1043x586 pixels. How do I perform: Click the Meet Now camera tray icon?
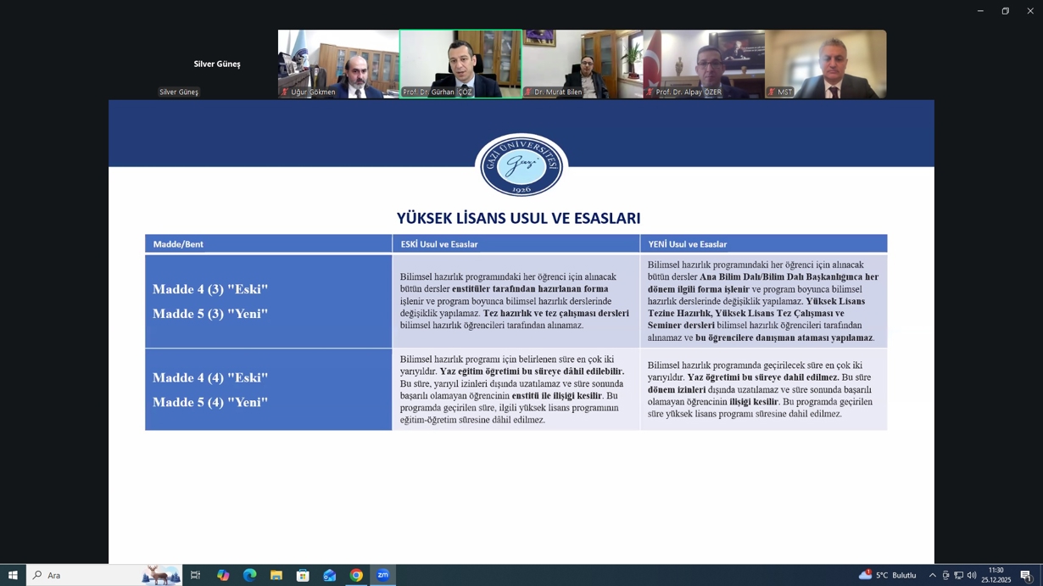pos(945,575)
